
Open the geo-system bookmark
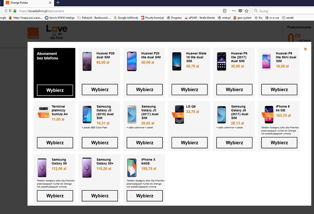(242, 18)
